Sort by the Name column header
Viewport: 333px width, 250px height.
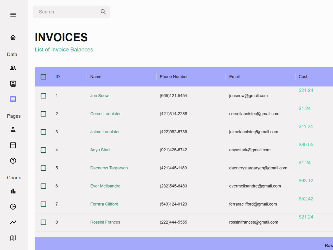pos(96,77)
